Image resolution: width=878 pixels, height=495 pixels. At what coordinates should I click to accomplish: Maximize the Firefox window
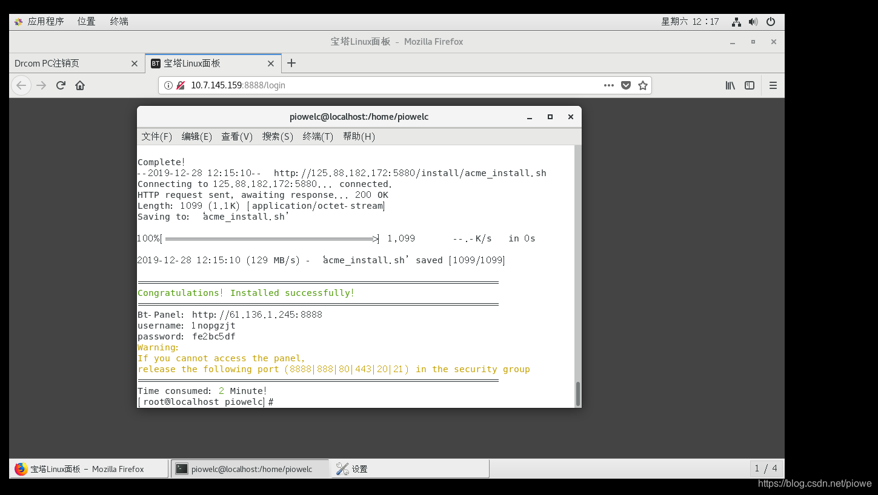[753, 42]
